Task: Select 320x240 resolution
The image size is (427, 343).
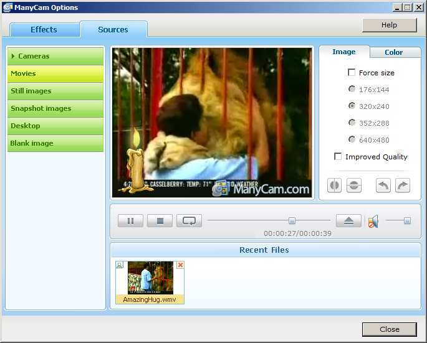Action: tap(352, 106)
